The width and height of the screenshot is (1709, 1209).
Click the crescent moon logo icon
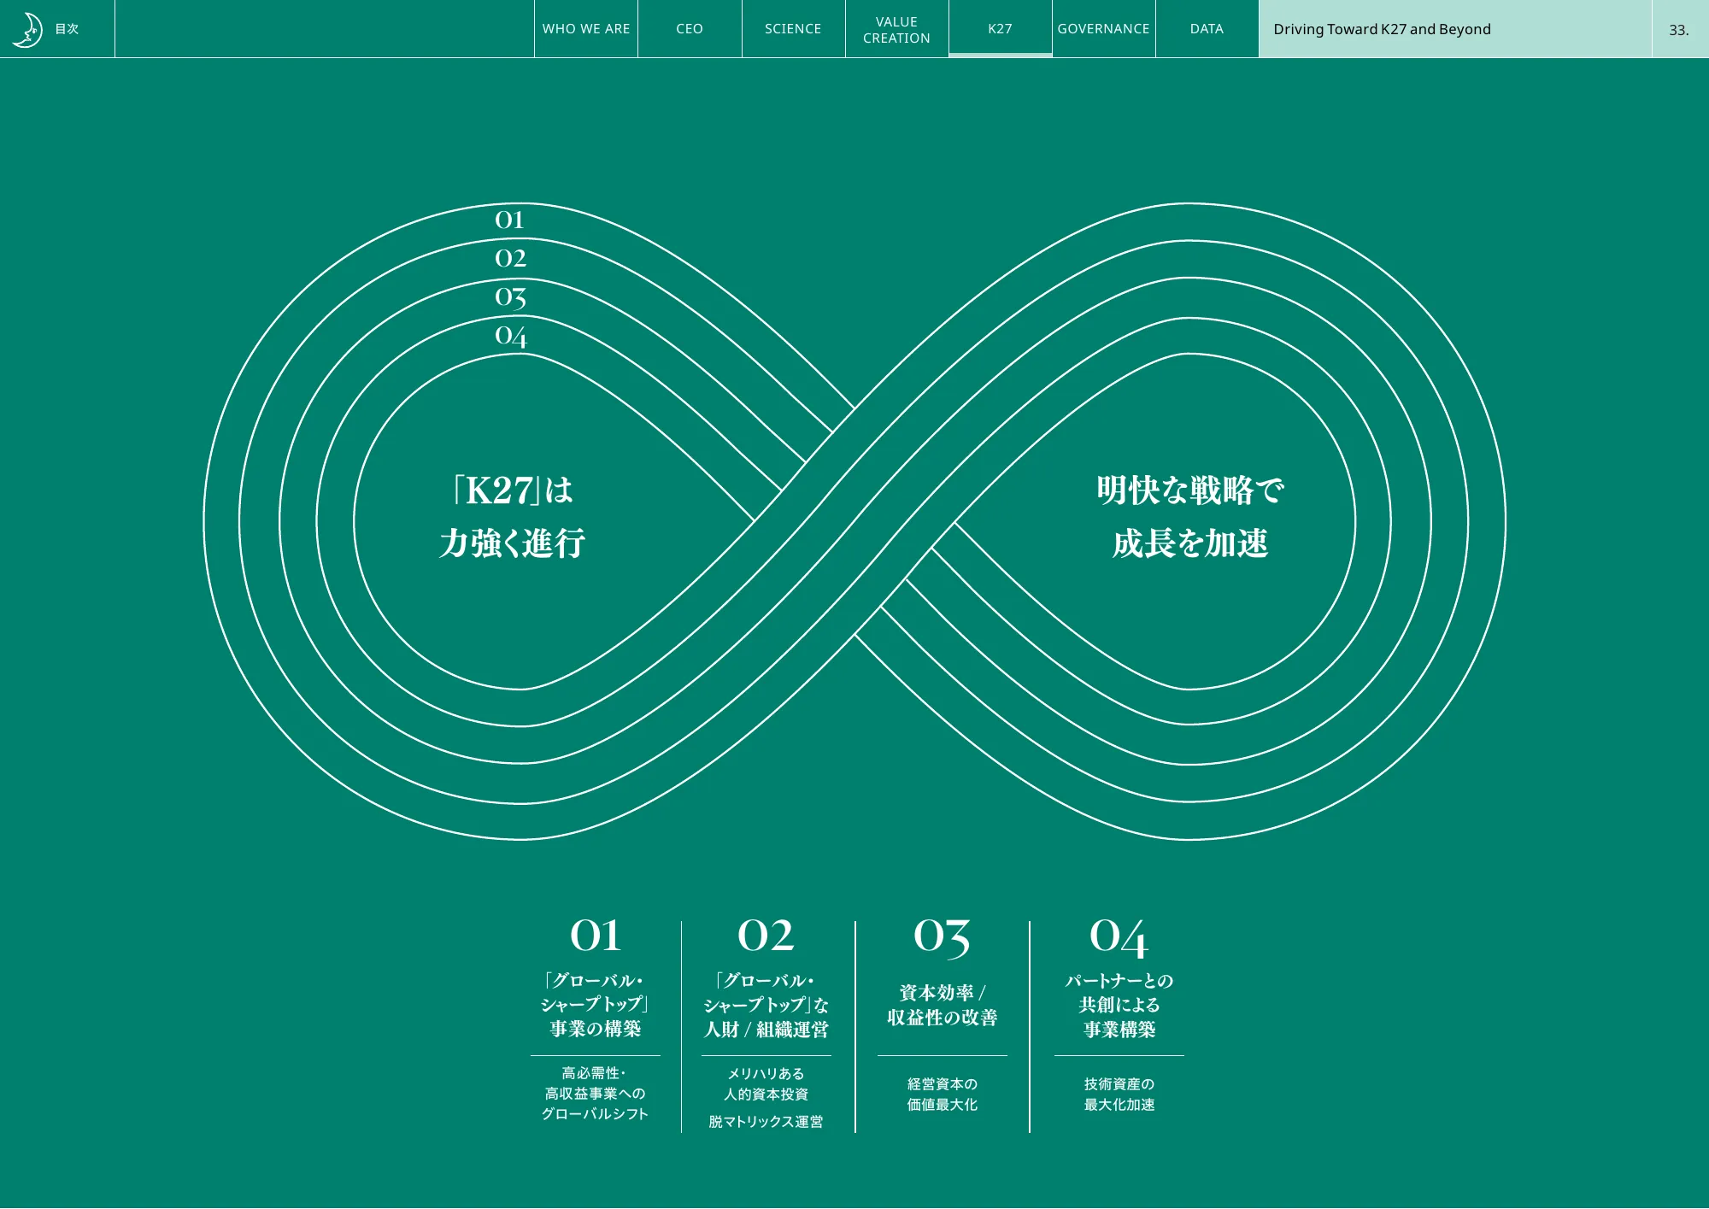(30, 28)
